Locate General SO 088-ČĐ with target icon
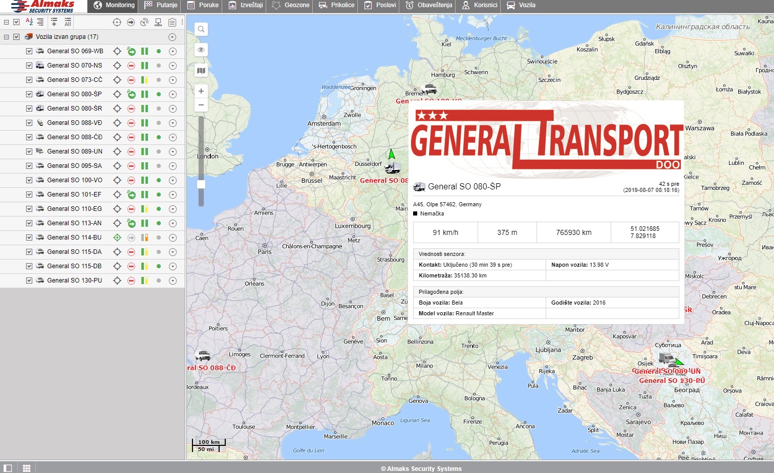Image resolution: width=774 pixels, height=473 pixels. point(117,137)
